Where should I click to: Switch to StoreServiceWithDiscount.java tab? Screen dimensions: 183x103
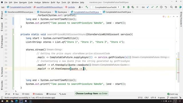tap(20, 12)
